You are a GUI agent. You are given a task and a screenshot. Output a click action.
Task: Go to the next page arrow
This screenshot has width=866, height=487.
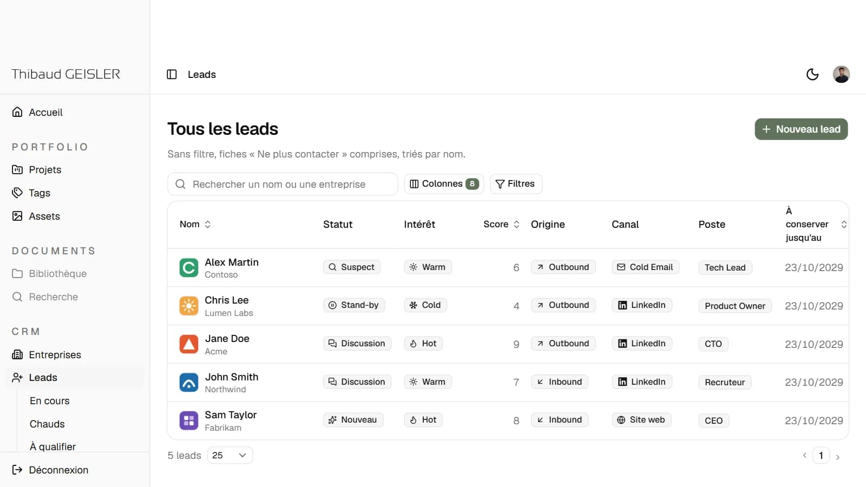tap(837, 457)
